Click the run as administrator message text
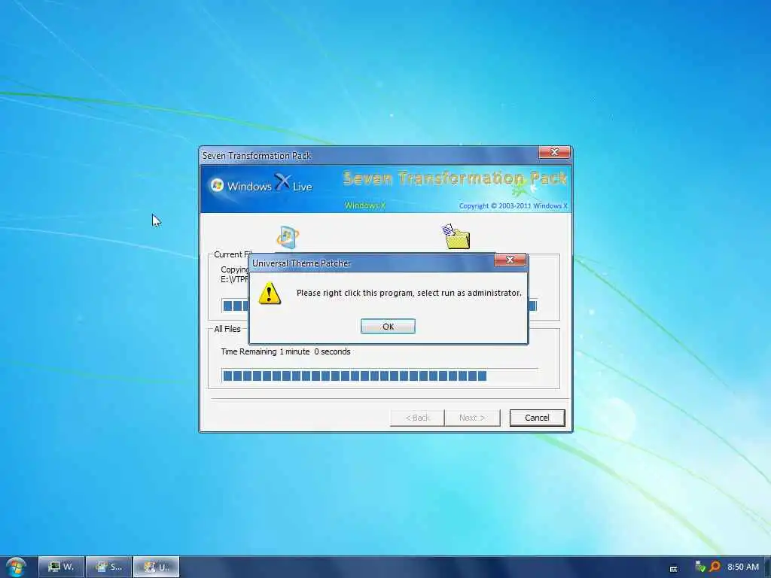 pos(409,293)
